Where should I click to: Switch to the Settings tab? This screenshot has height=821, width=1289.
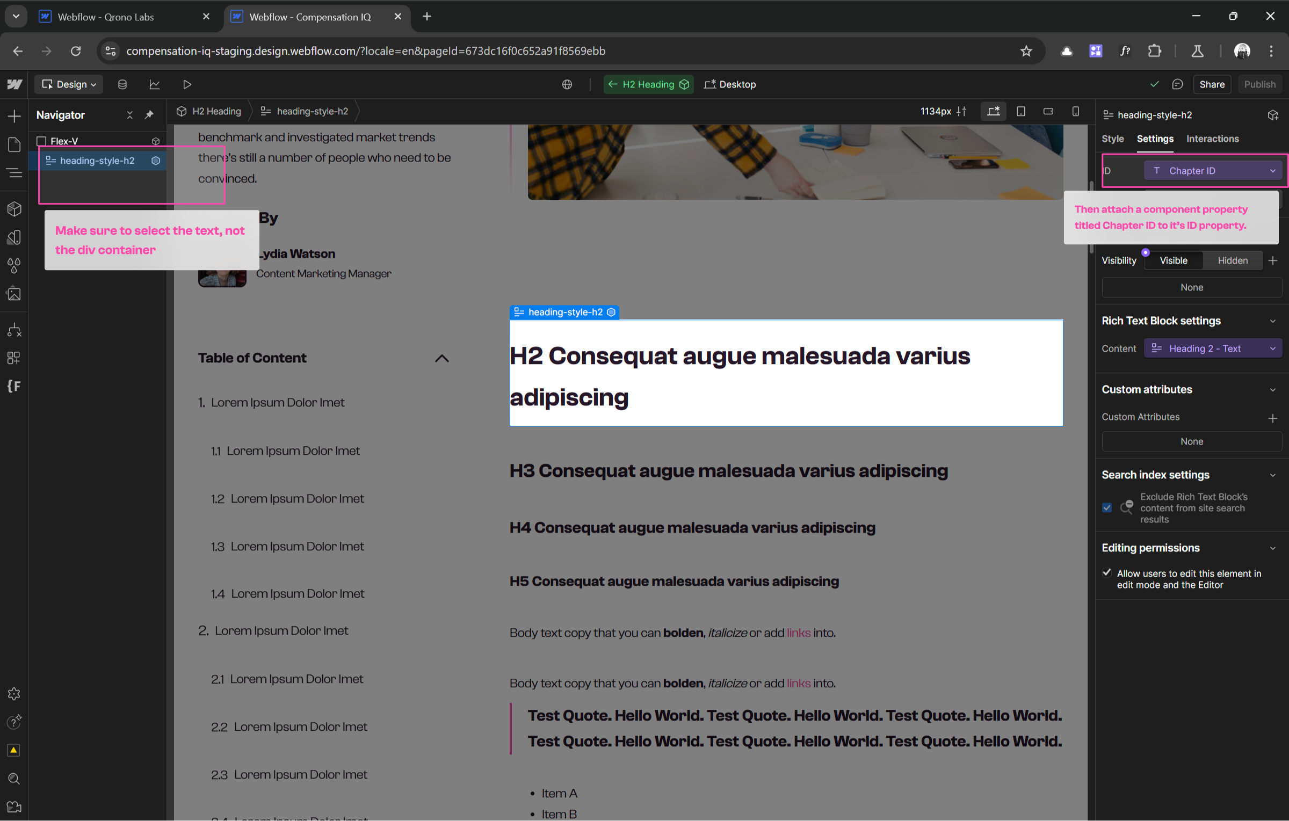point(1155,139)
